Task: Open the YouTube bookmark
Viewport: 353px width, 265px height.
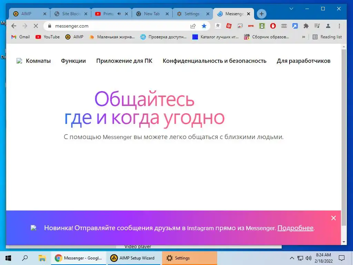Action: pos(48,37)
